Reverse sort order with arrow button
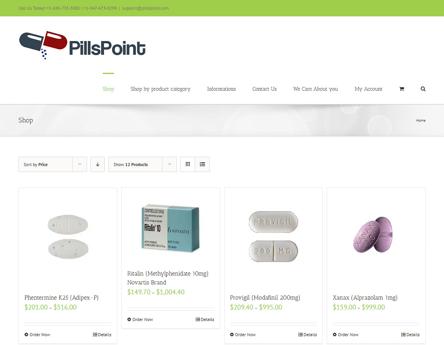 [x=98, y=164]
